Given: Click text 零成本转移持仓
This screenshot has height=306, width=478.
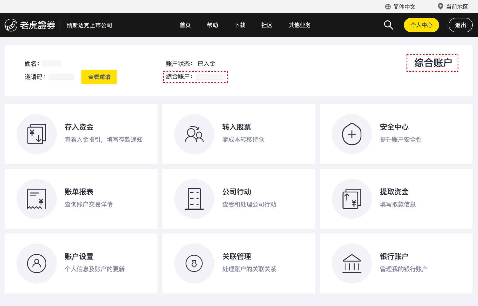Looking at the screenshot, I should pos(243,140).
